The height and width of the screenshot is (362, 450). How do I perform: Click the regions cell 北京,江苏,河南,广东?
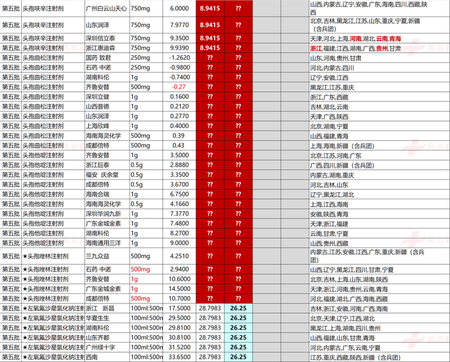(379, 156)
